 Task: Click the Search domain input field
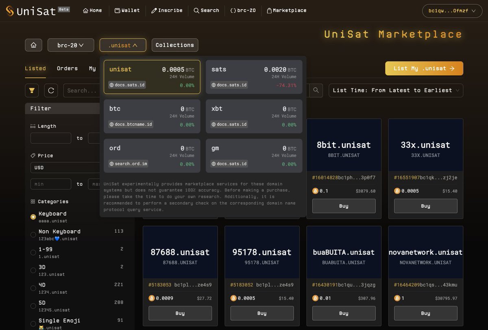[82, 90]
